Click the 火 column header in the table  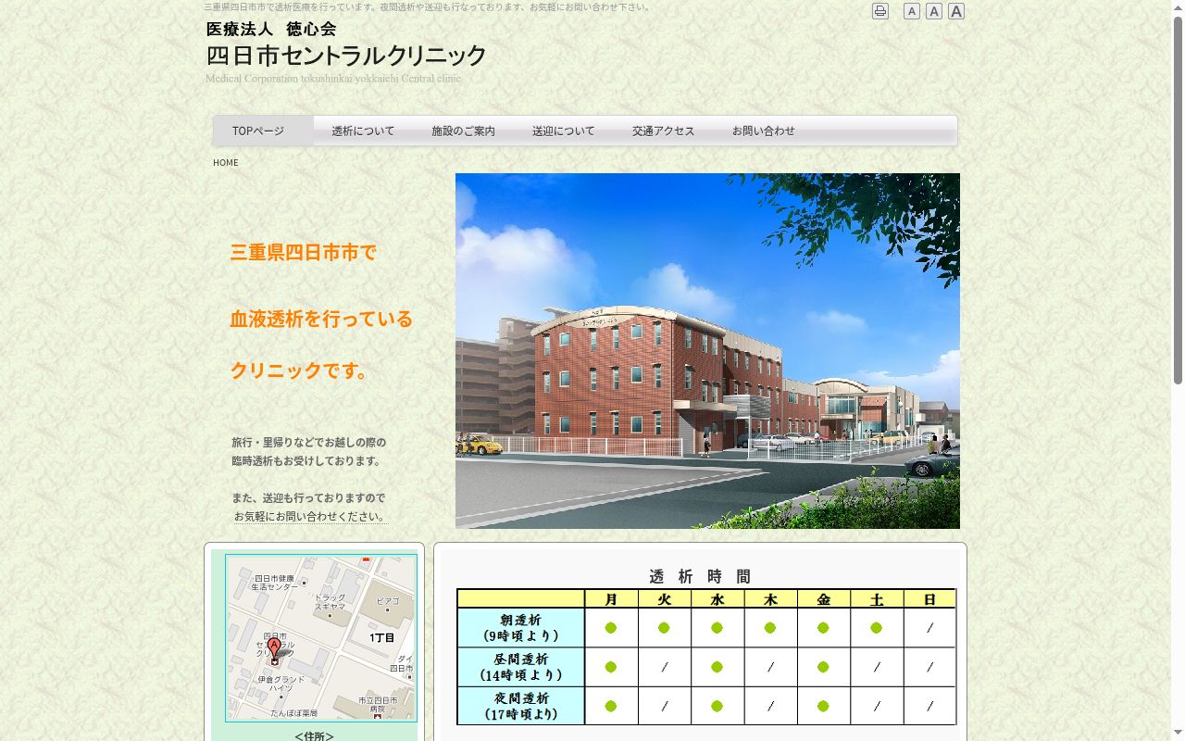click(x=664, y=599)
